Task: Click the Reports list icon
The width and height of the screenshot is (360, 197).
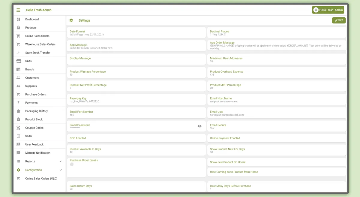Action: tap(18, 161)
